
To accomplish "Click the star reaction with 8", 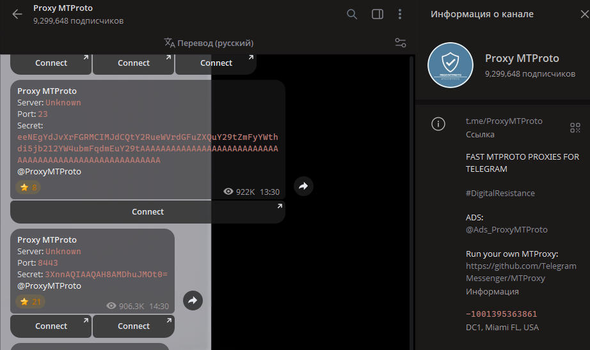I will (x=29, y=187).
